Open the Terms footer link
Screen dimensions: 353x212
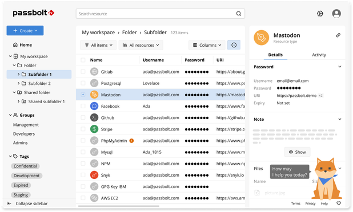pos(295,203)
